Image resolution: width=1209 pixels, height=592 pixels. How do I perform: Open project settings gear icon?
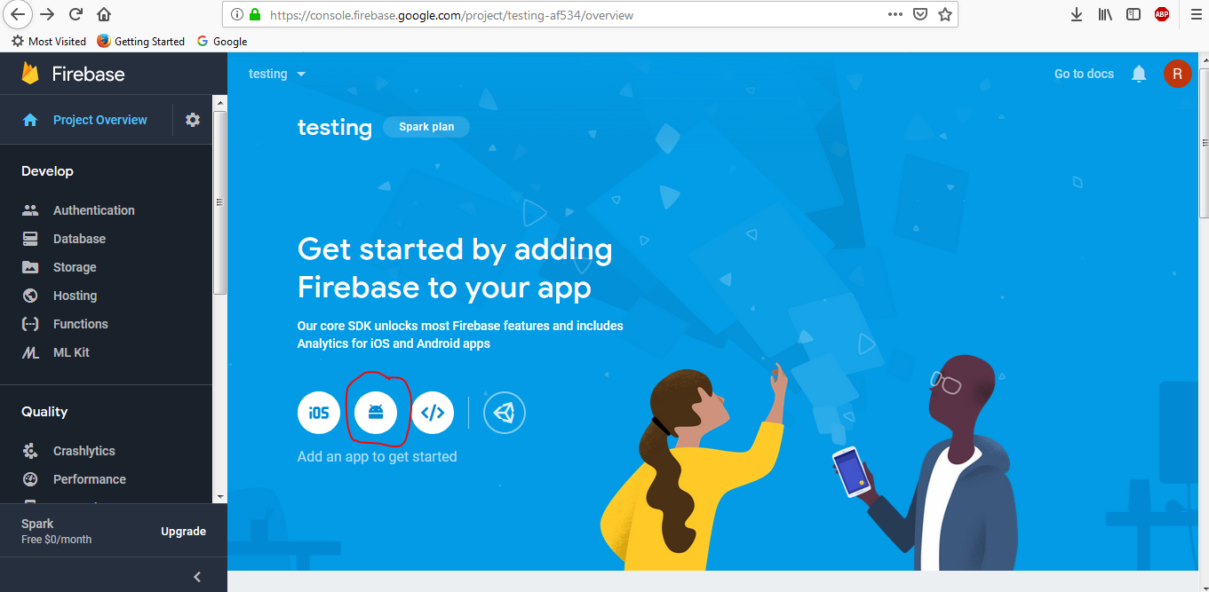coord(193,120)
